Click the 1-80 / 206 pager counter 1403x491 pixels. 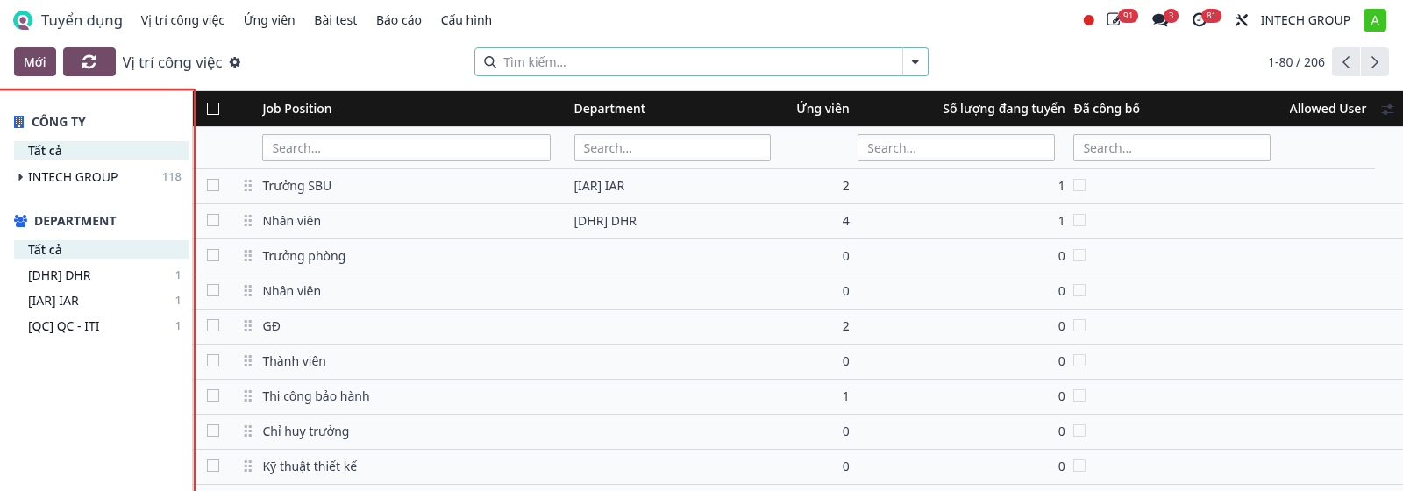[1296, 62]
